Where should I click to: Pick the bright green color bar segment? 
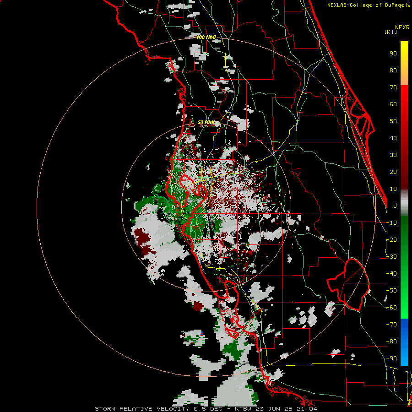[404, 306]
